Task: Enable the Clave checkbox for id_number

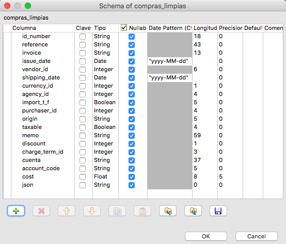Action: click(83, 37)
